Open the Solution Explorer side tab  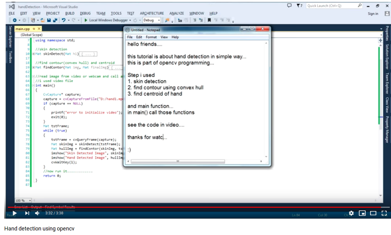pyautogui.click(x=387, y=56)
